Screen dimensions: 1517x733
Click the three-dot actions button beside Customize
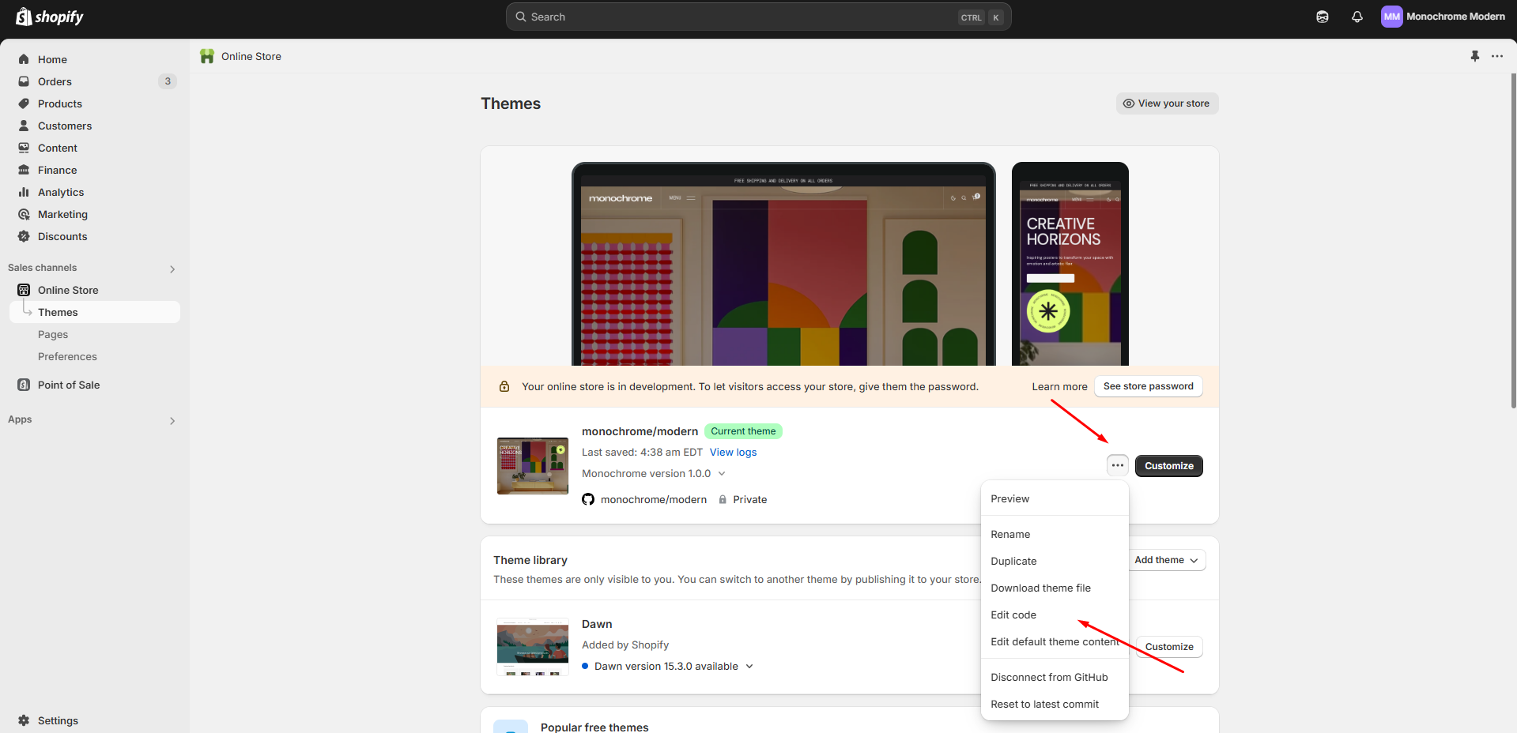coord(1117,465)
